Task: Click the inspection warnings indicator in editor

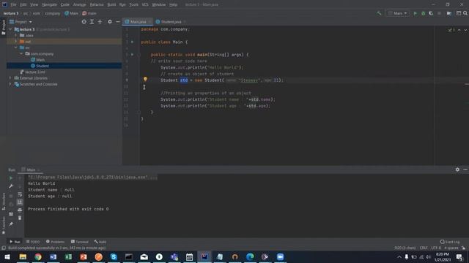Action: (451, 30)
